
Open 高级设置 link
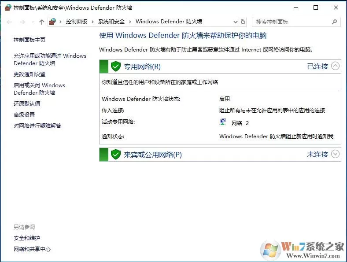pyautogui.click(x=24, y=114)
